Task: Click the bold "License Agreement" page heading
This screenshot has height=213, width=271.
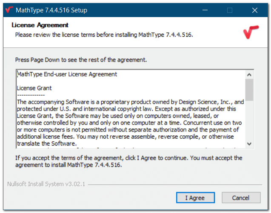Action: pyautogui.click(x=40, y=26)
